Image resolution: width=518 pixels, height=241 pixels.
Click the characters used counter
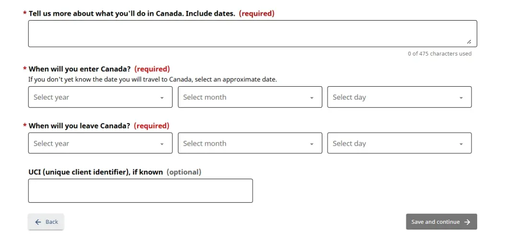439,54
